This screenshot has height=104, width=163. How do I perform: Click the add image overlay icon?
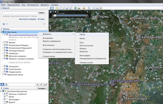click(67, 8)
